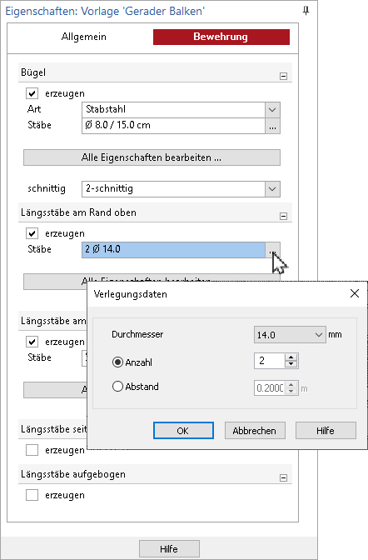
Task: Switch to the Allgemein tab
Action: (83, 37)
